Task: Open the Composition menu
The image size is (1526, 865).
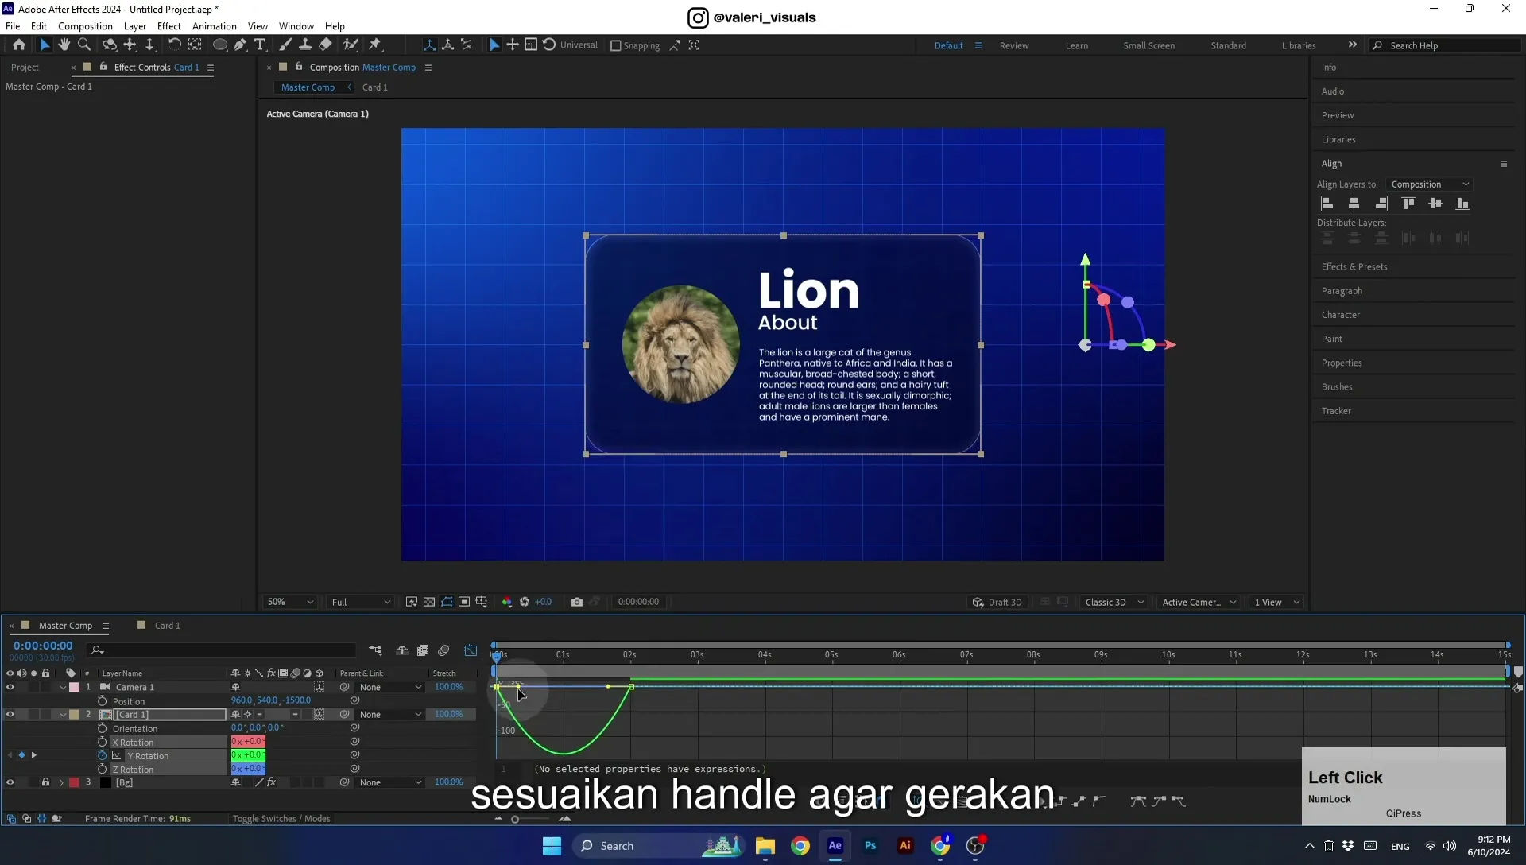Action: click(85, 26)
